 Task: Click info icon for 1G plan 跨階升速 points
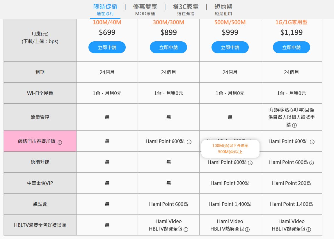[312, 163]
